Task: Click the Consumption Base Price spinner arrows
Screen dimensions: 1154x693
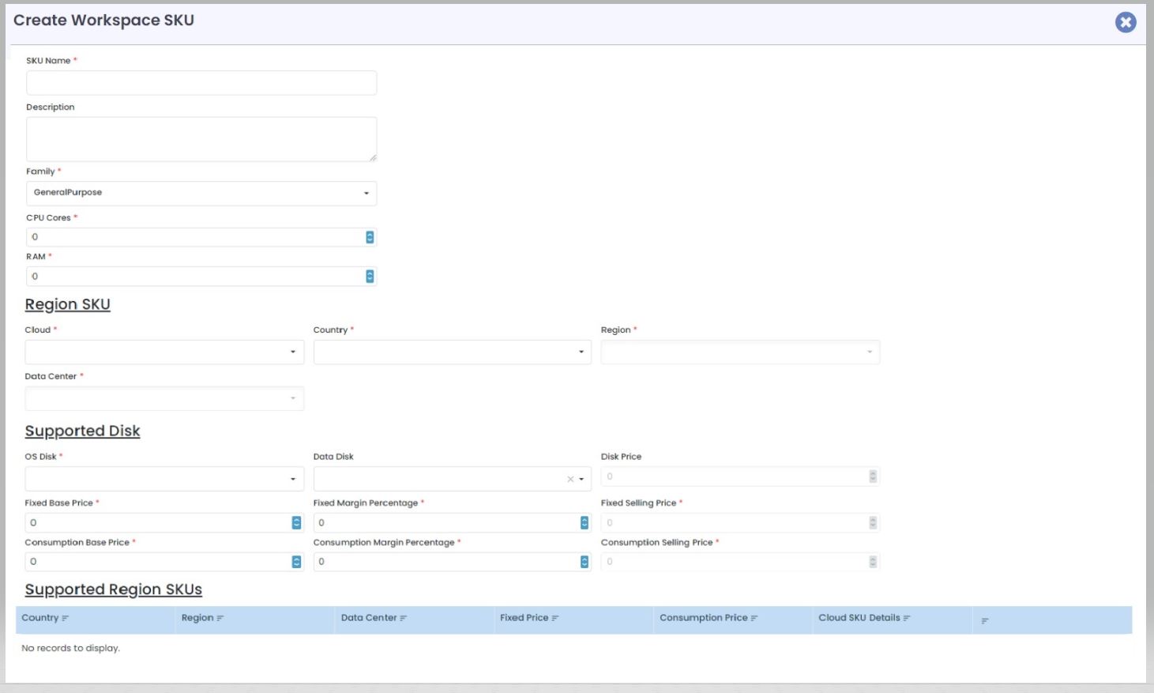Action: [297, 562]
